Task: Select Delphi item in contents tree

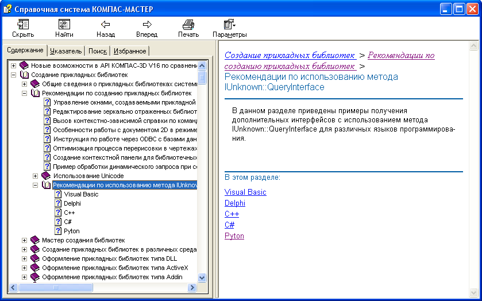Action: tap(72, 203)
